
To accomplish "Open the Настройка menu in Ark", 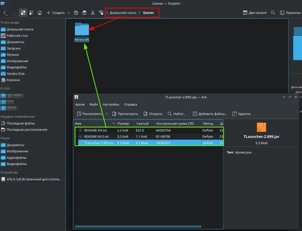I will (111, 104).
